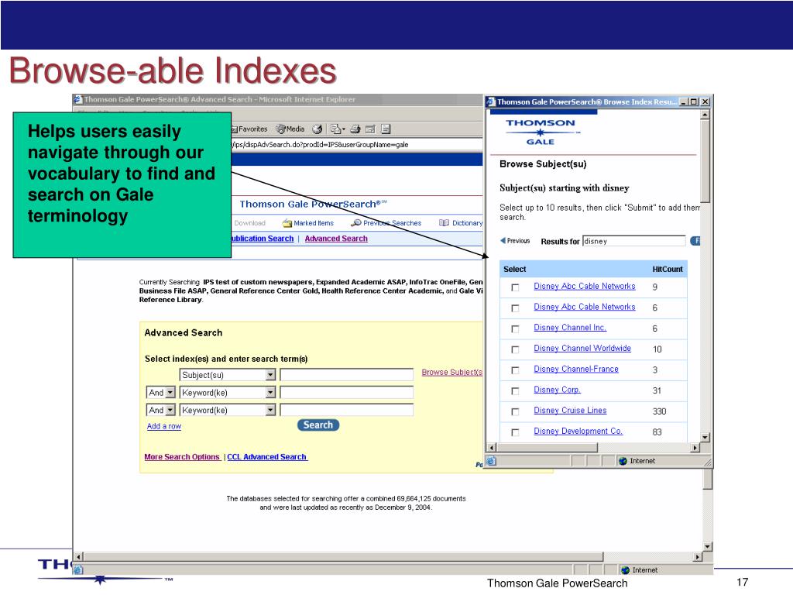Image resolution: width=793 pixels, height=595 pixels.
Task: Check Disney Abc Cable Networks with 9 hits
Action: [x=515, y=287]
